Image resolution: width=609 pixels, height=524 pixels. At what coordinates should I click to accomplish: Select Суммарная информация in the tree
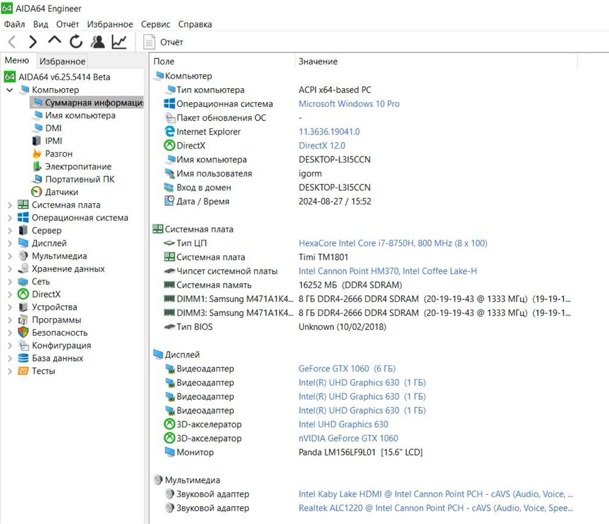coord(87,102)
